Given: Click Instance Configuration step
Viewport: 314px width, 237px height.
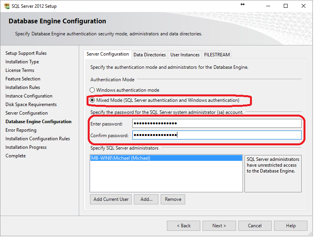Looking at the screenshot, I should coord(29,96).
